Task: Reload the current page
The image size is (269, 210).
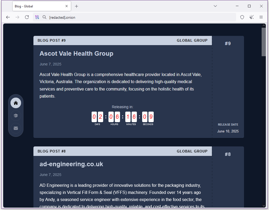Action: coord(27,17)
